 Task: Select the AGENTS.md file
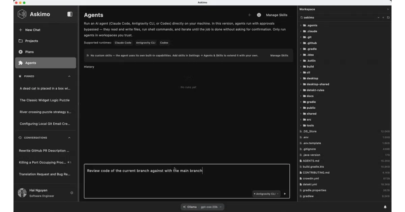[344, 161]
